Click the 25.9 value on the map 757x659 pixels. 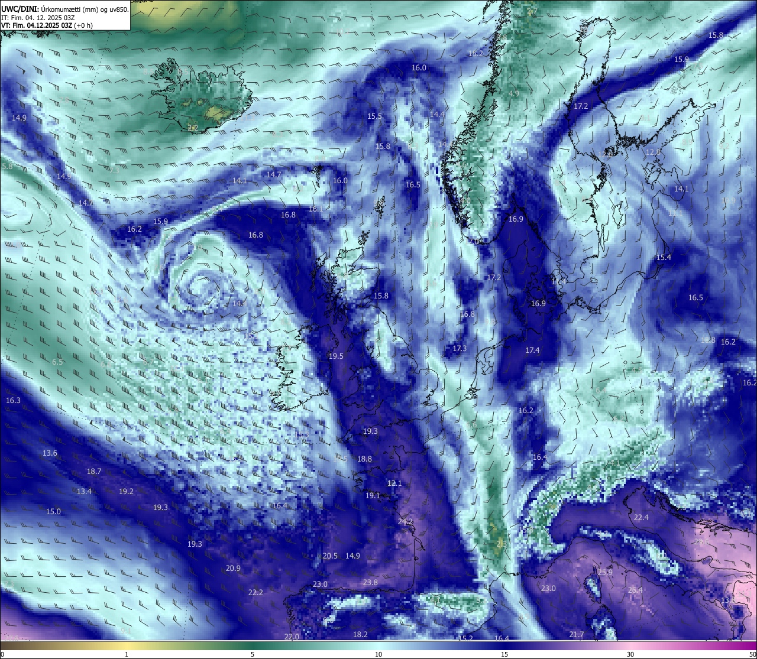605,573
